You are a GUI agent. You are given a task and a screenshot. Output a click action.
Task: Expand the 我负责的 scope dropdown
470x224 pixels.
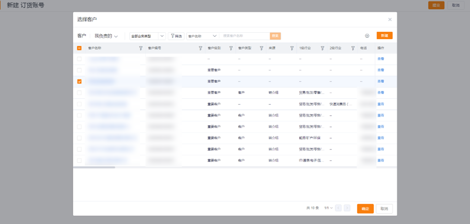(106, 36)
